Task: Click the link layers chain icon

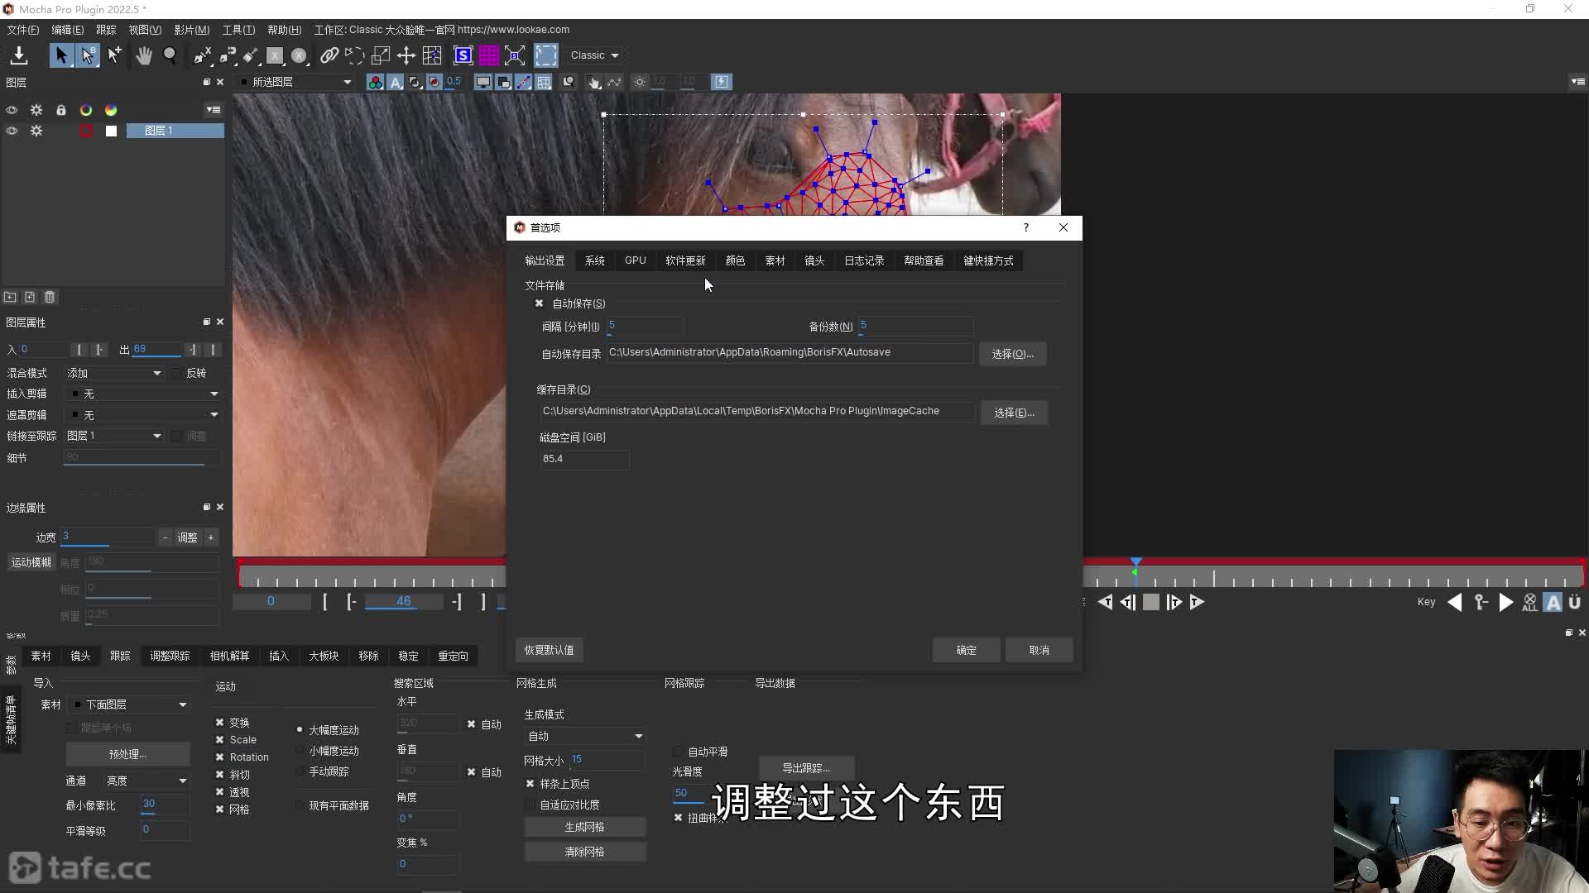Action: (329, 55)
